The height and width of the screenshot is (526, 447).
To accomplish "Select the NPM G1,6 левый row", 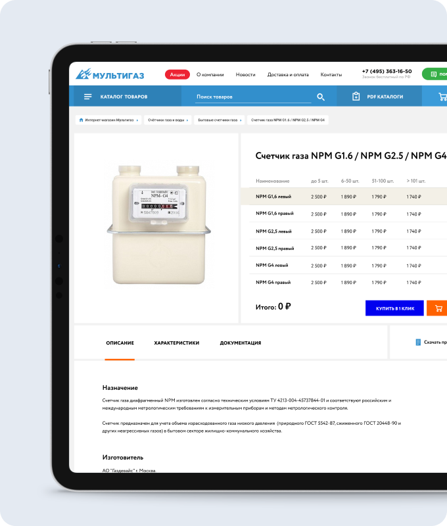I will 344,197.
